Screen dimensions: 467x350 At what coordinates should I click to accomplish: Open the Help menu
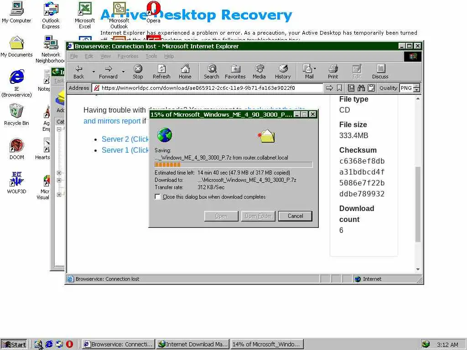coord(169,56)
